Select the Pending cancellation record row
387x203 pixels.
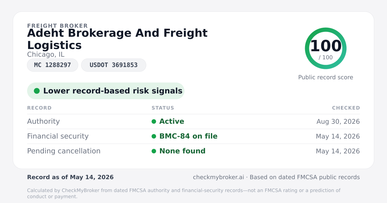click(x=193, y=151)
